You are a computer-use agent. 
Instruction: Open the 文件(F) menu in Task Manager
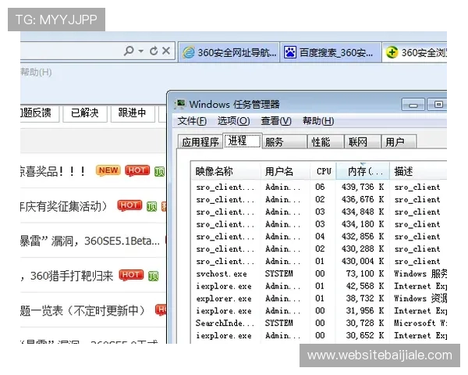click(x=192, y=121)
